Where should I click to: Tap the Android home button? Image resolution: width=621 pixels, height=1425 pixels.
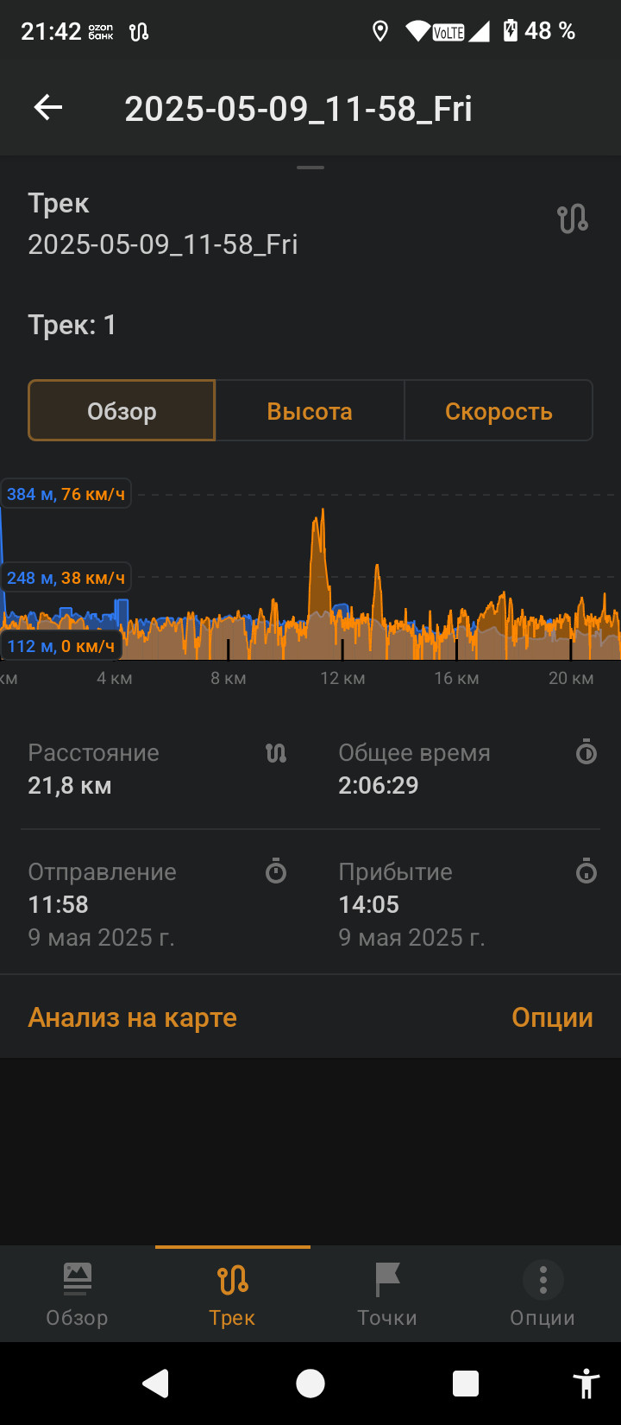click(310, 1384)
